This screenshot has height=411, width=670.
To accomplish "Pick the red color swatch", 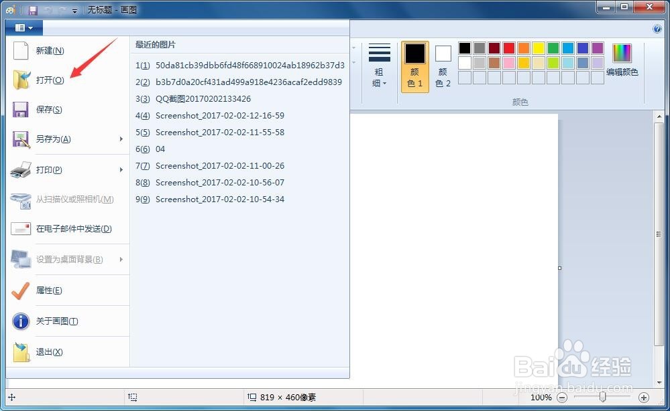I will 509,48.
